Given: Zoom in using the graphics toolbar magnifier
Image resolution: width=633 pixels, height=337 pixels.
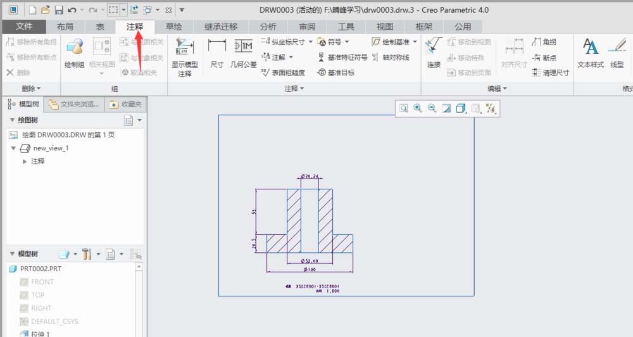Looking at the screenshot, I should (x=418, y=108).
